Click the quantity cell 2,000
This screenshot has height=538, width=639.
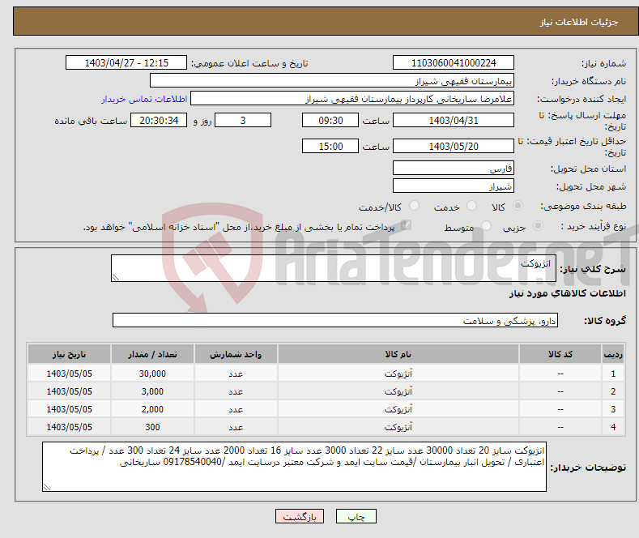pos(152,409)
